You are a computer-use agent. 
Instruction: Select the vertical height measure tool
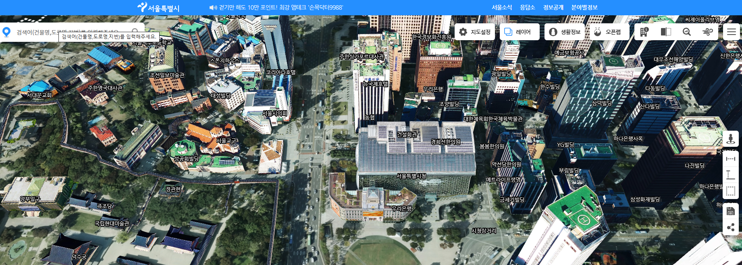(730, 175)
